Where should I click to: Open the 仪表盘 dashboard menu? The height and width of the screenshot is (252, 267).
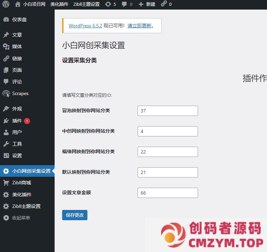[19, 19]
